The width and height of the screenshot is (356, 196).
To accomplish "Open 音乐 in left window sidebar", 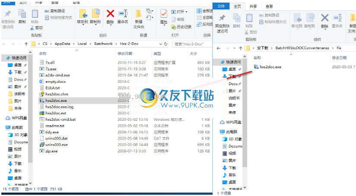I will coord(15,171).
